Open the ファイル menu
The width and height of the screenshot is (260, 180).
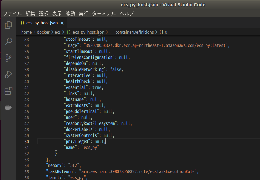click(12, 13)
